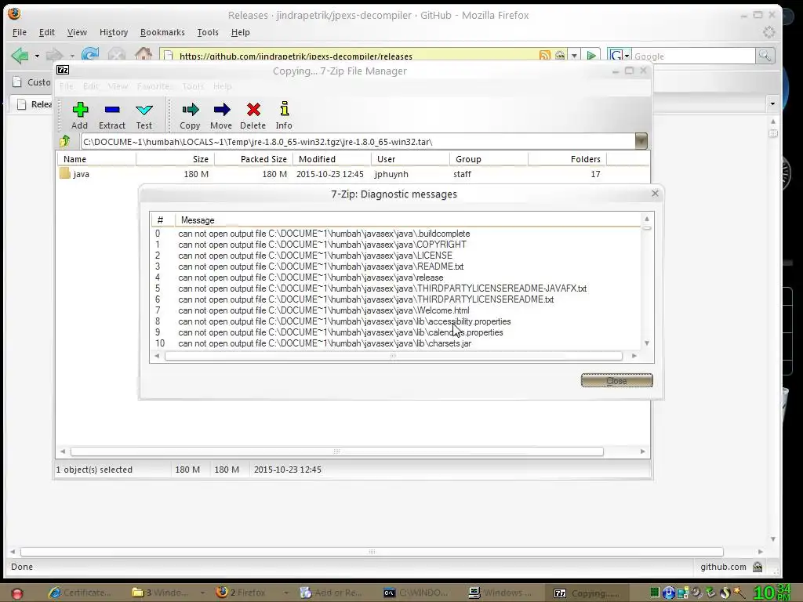Open Firefox Tools menu
The image size is (803, 602).
pos(208,32)
